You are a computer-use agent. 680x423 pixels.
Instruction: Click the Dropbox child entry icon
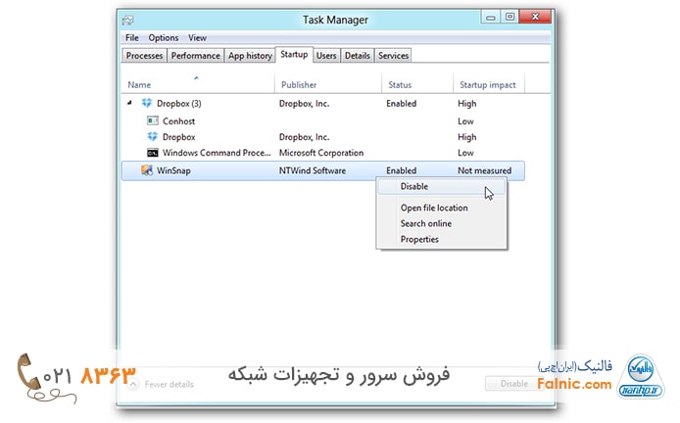tap(153, 137)
